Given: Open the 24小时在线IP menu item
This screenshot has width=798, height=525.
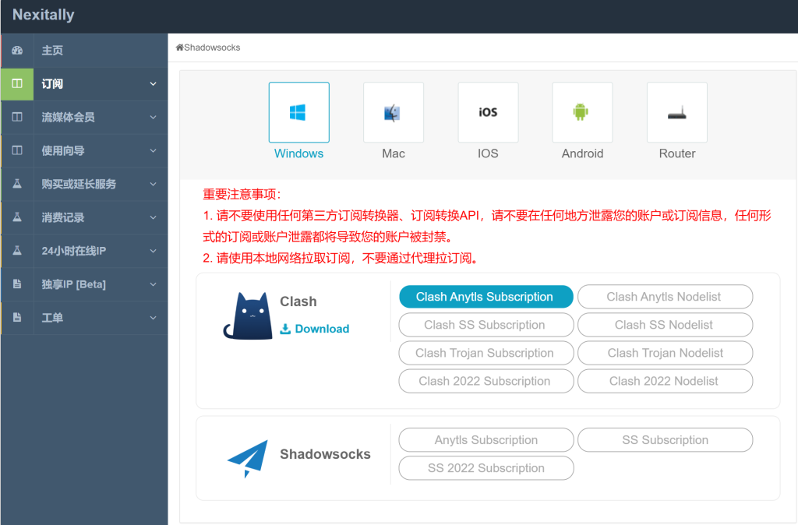Looking at the screenshot, I should click(x=84, y=251).
